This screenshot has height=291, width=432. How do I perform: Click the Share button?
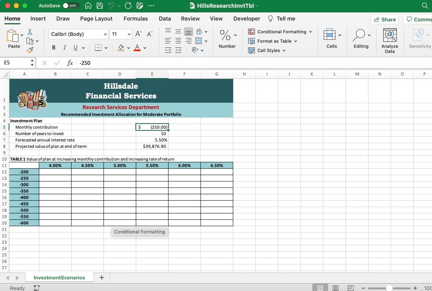(x=384, y=19)
